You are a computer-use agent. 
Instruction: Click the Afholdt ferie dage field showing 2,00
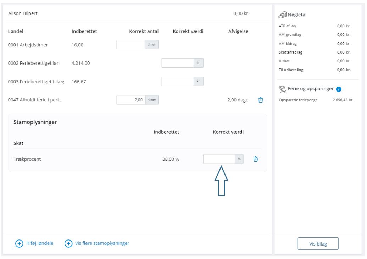click(131, 100)
